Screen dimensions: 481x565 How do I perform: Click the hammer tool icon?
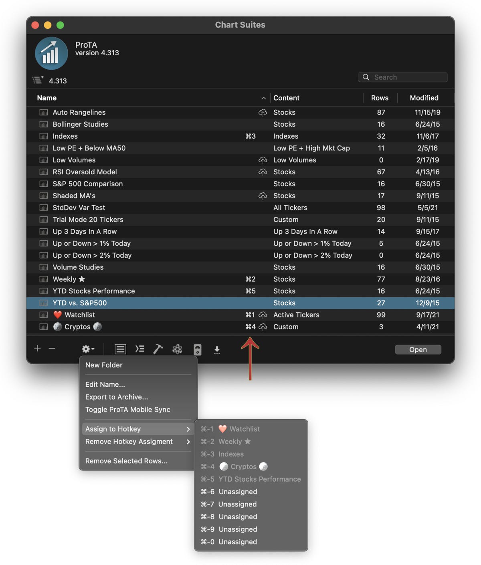[x=158, y=349]
